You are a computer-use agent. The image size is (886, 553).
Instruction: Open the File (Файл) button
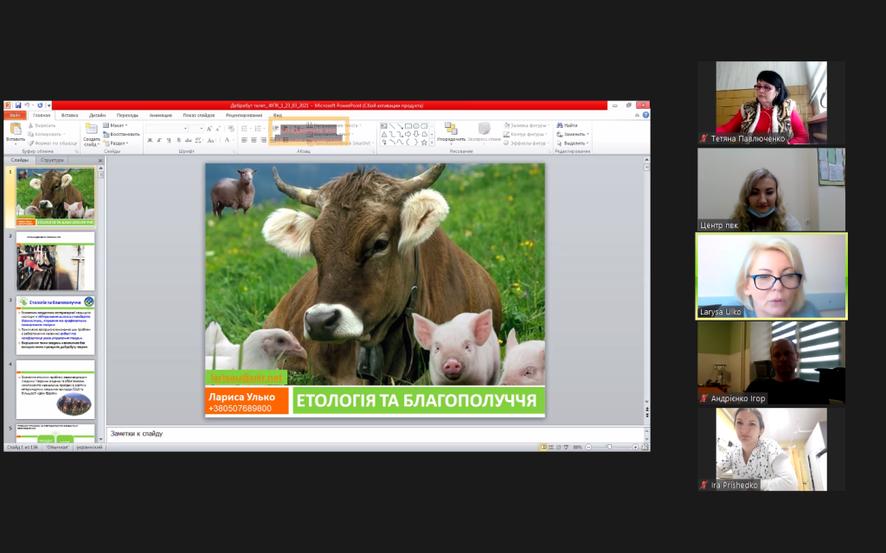point(15,115)
